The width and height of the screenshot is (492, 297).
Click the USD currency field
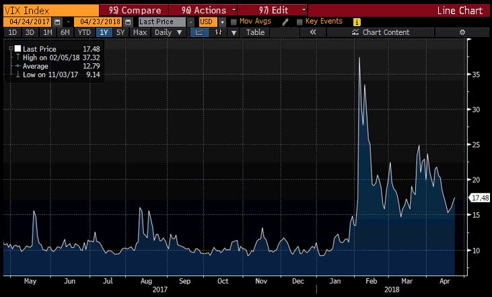click(x=208, y=22)
